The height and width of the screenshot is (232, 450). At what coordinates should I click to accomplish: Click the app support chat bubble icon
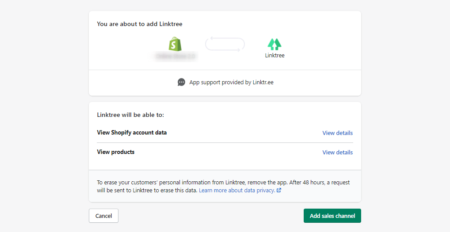coord(181,82)
